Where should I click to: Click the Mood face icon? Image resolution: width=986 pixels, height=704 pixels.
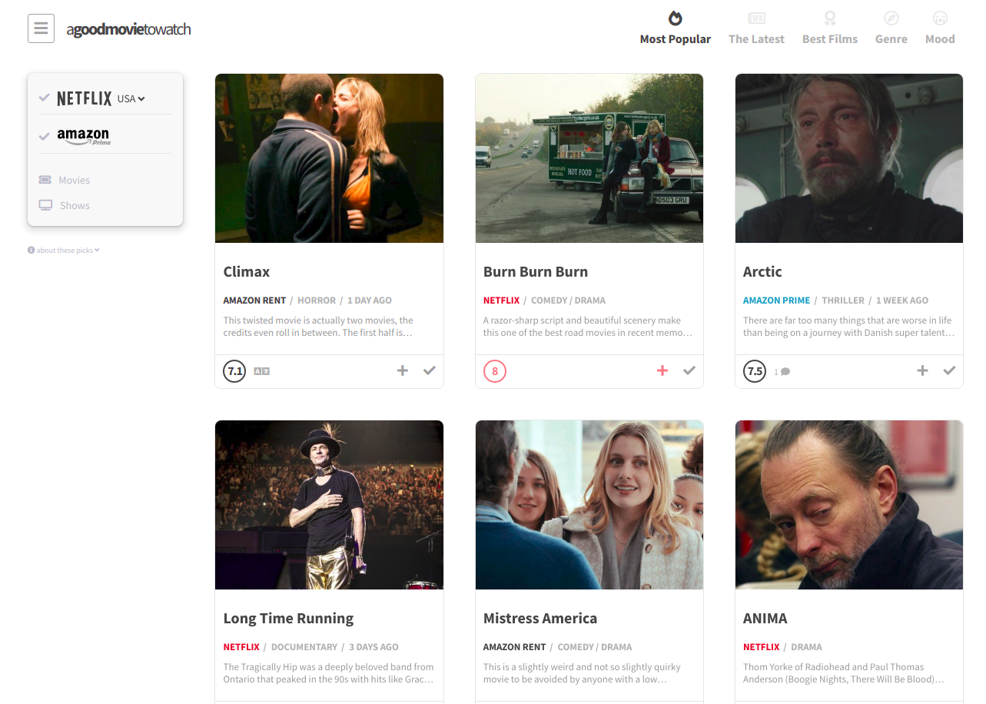pos(939,18)
